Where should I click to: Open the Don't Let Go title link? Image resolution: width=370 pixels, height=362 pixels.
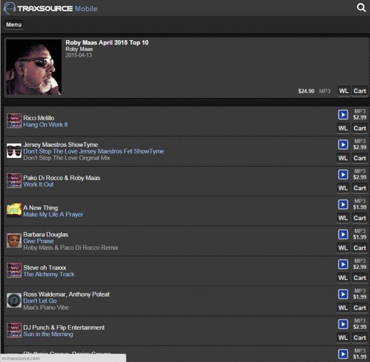(40, 301)
